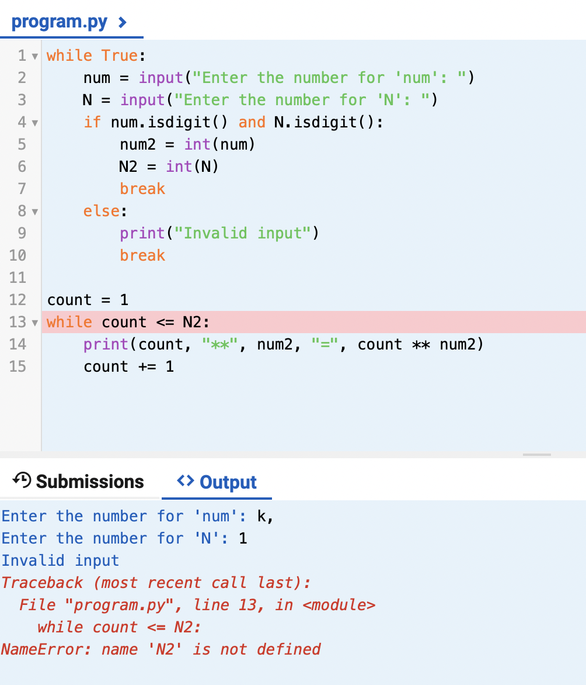Collapse the while True block on line 1
586x685 pixels.
coord(34,55)
